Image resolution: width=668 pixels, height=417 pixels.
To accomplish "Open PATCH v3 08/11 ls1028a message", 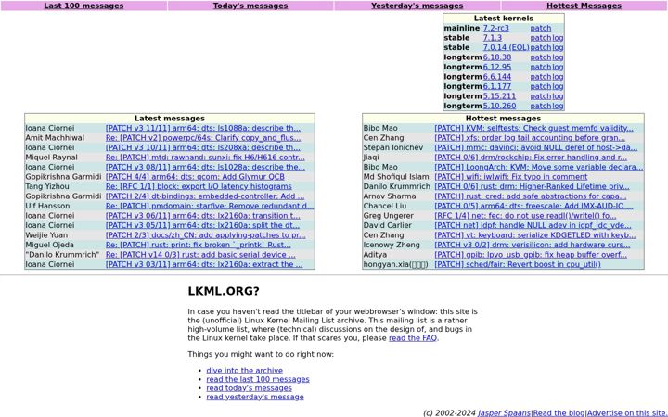I will (205, 167).
